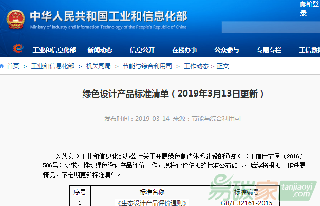Go to 首页 breadcrumb link
The width and height of the screenshot is (320, 206).
click(13, 66)
